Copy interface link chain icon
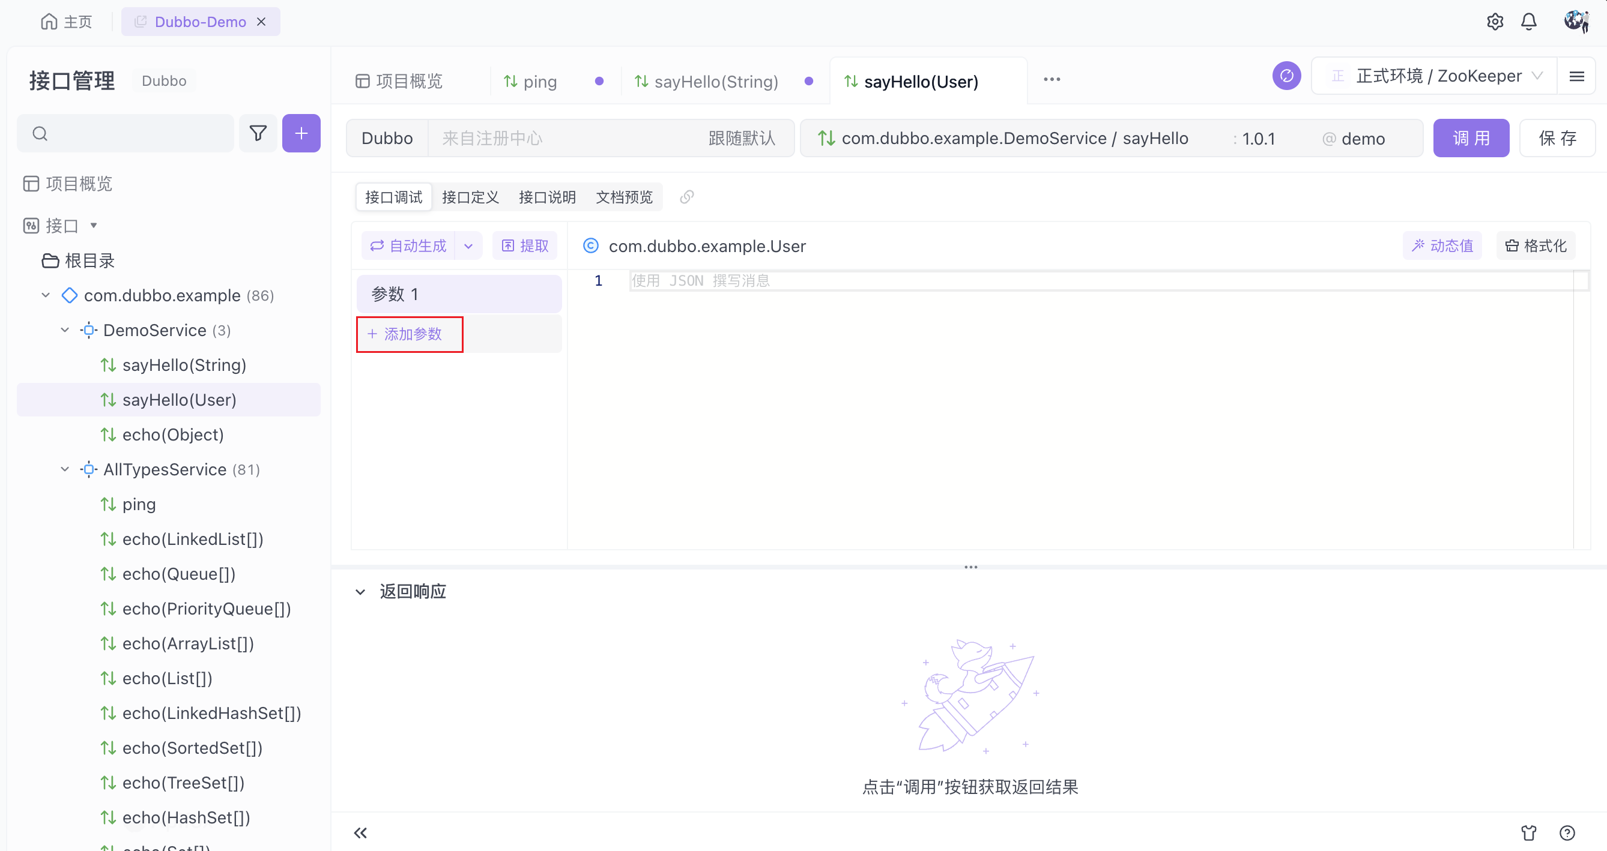1607x851 pixels. tap(687, 197)
